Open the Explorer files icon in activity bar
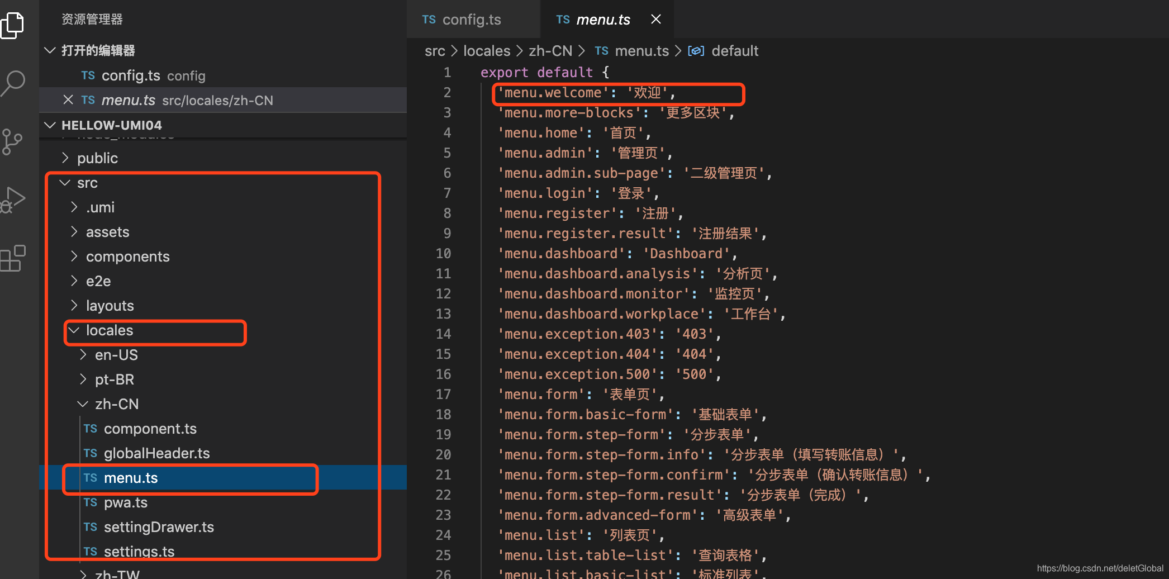 [x=12, y=25]
